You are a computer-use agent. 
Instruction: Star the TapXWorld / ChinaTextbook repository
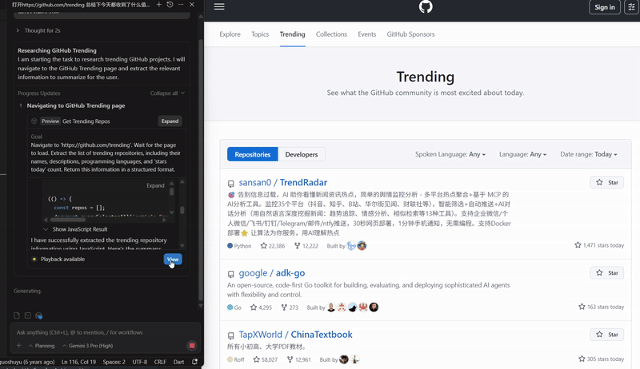coord(606,335)
